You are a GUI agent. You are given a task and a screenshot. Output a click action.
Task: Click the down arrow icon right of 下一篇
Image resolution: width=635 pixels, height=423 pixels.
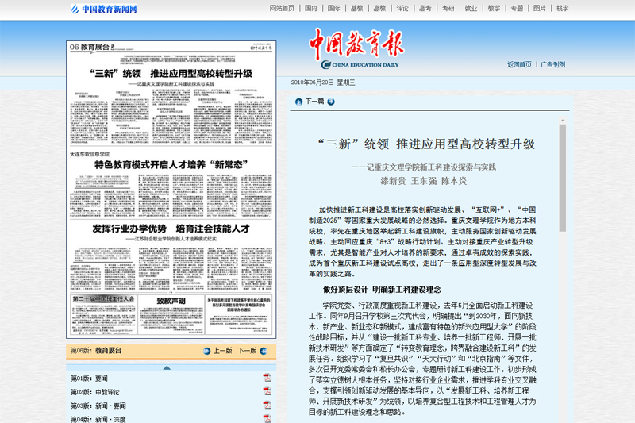click(x=332, y=102)
